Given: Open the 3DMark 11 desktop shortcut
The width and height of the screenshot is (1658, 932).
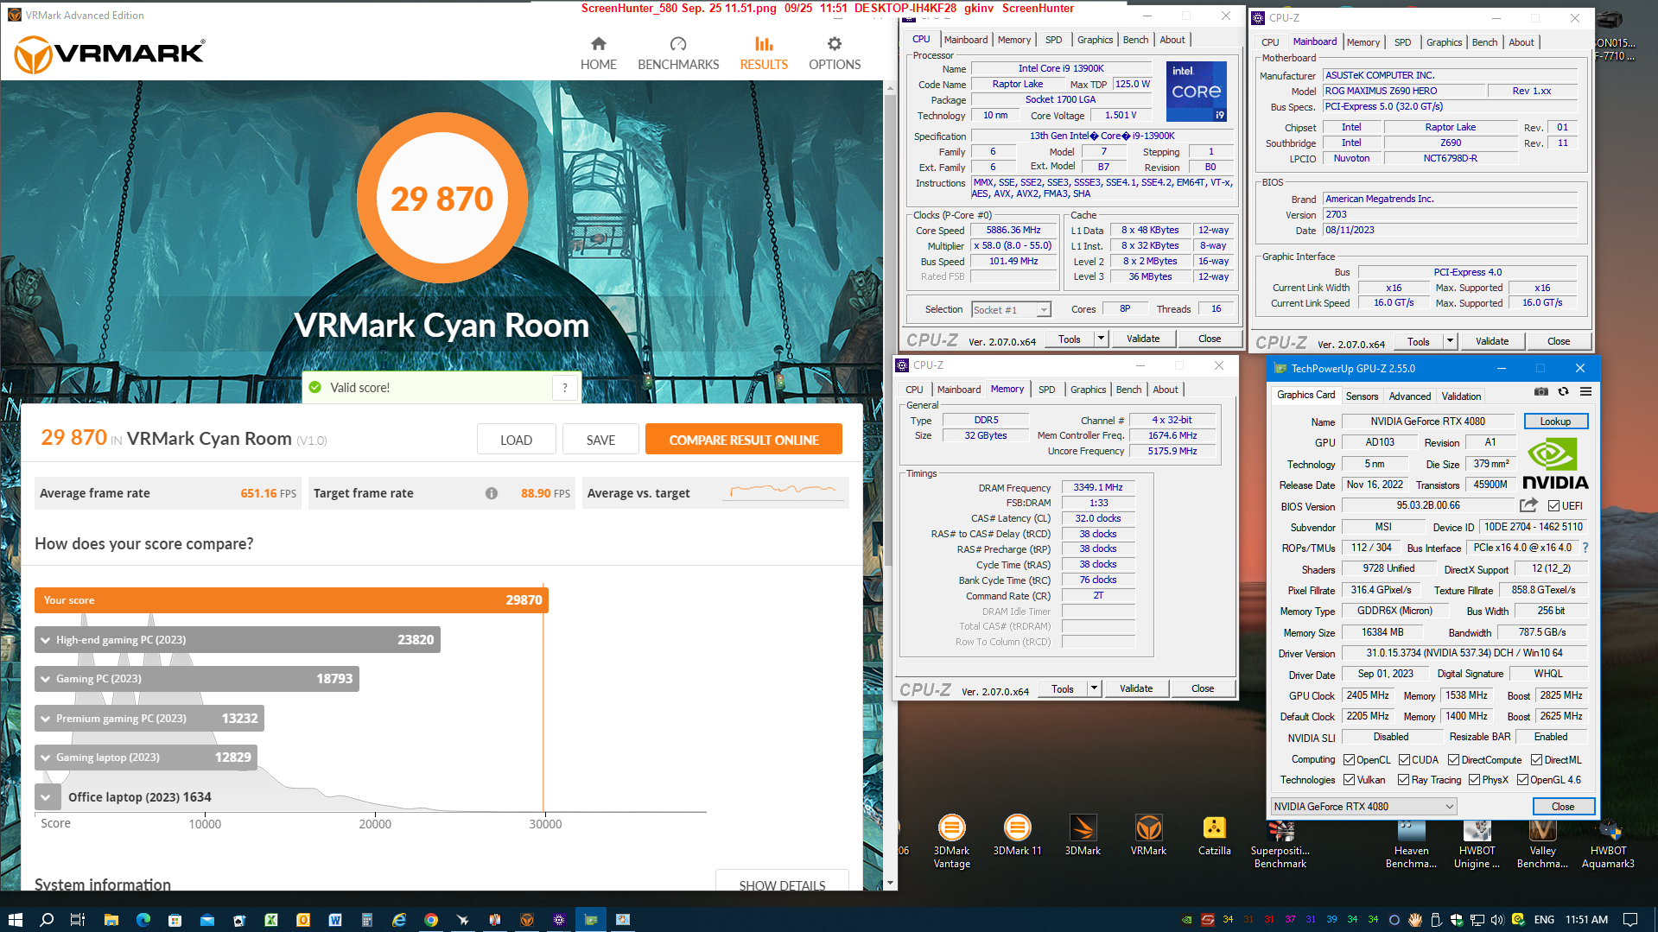Looking at the screenshot, I should 1017,836.
